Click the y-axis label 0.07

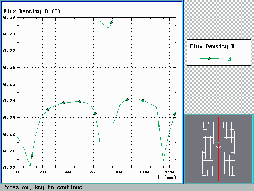click(x=9, y=51)
